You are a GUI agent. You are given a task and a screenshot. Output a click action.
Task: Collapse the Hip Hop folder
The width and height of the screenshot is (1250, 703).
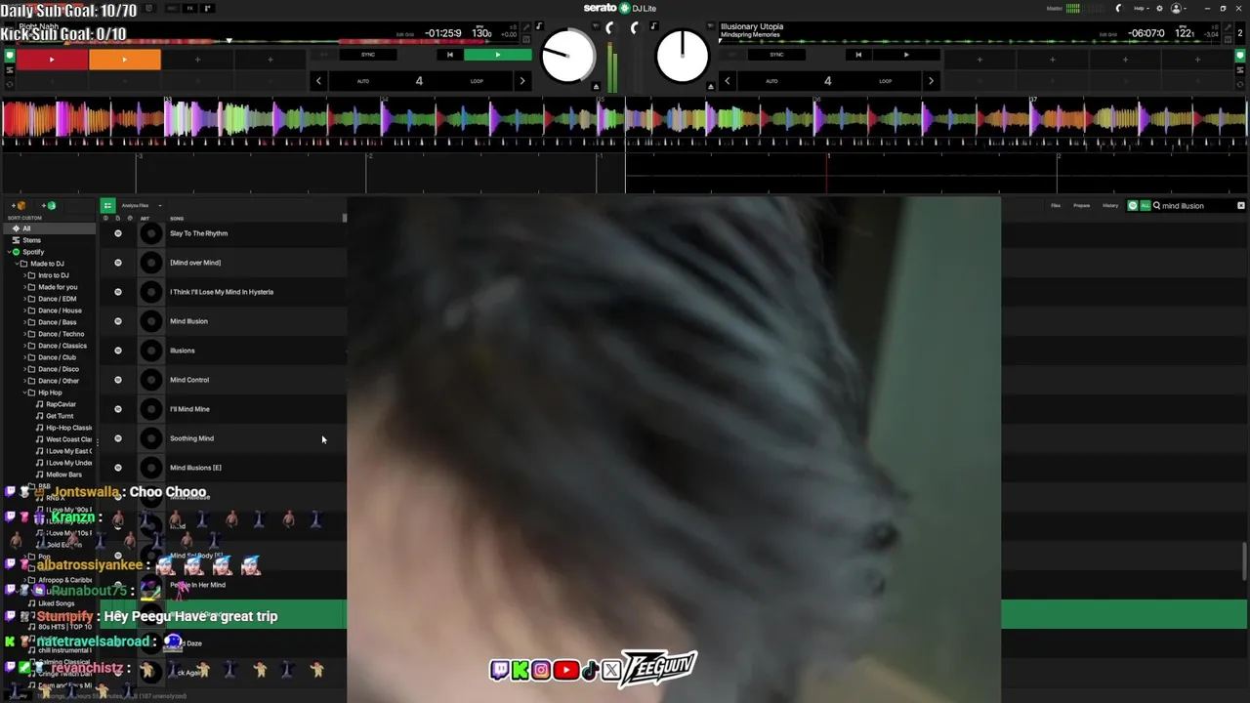coord(24,393)
